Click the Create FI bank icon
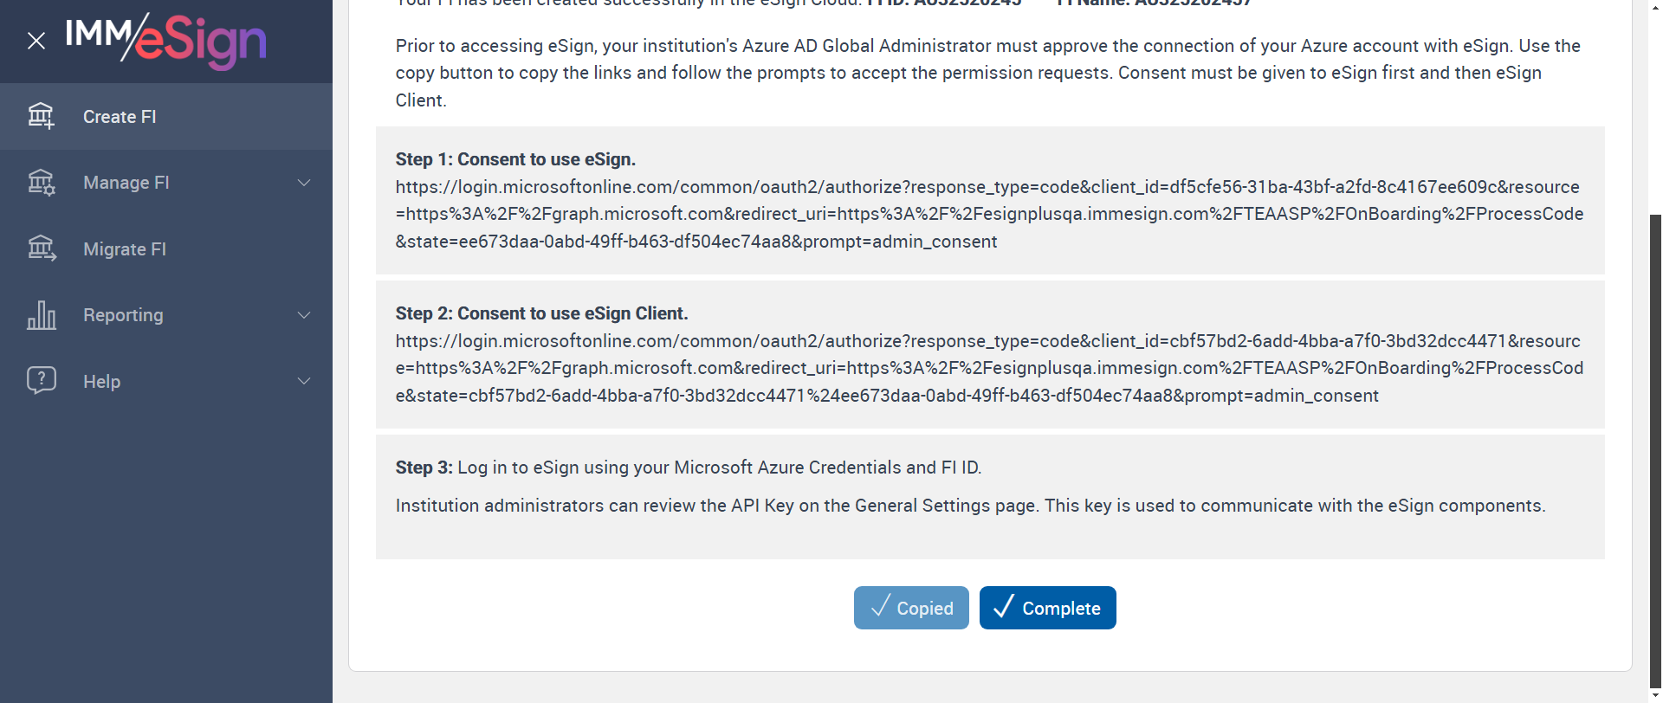1663x703 pixels. coord(41,116)
